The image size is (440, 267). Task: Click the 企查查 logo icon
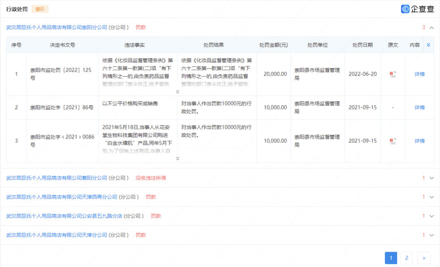405,9
